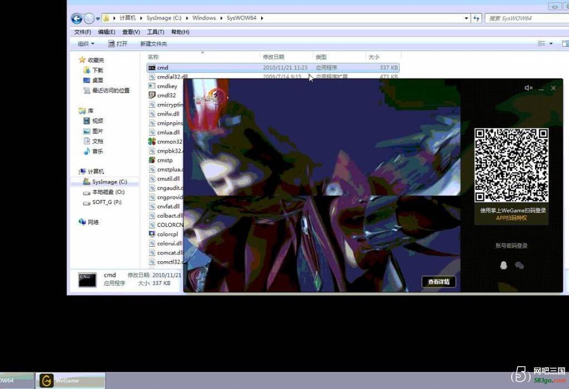Expand the arrow after Windows breadcrumb
This screenshot has width=569, height=389.
point(221,18)
